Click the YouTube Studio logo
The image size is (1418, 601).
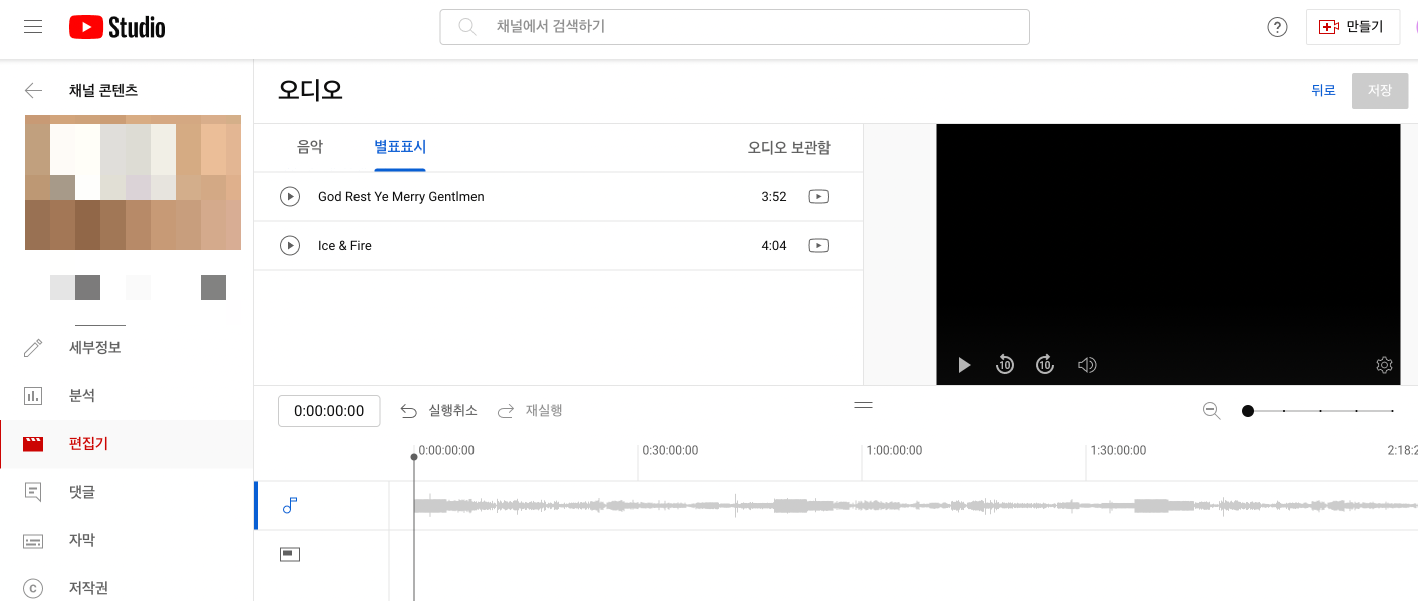coord(116,27)
